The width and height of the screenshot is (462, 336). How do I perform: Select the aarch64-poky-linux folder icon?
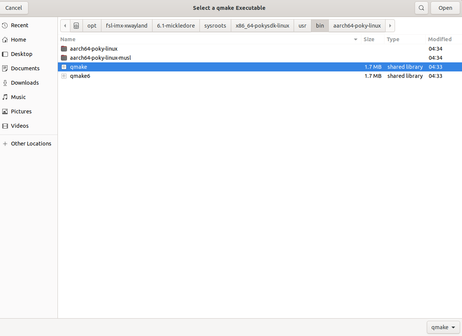(64, 49)
